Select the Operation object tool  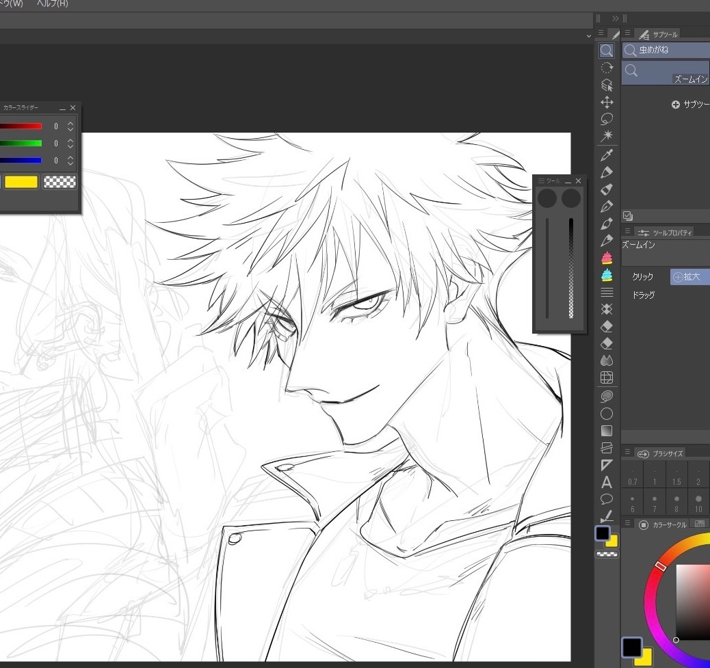[x=607, y=85]
